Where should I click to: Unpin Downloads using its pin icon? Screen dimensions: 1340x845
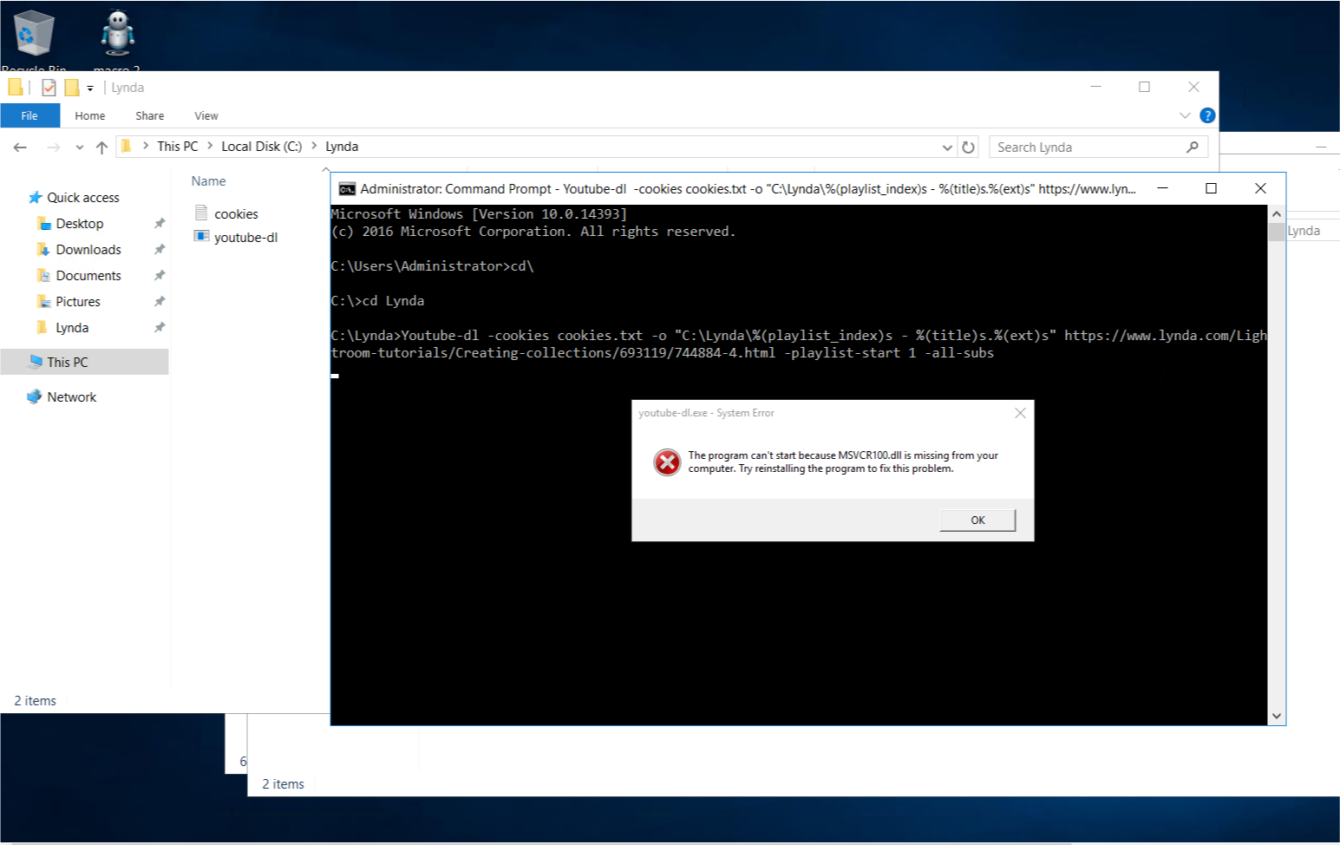[160, 250]
